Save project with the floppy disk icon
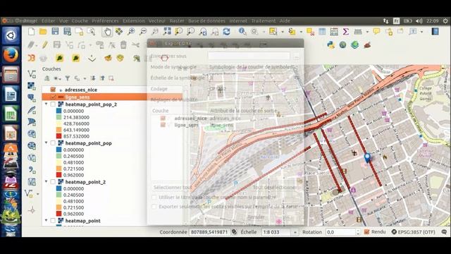The height and width of the screenshot is (254, 451). [55, 31]
